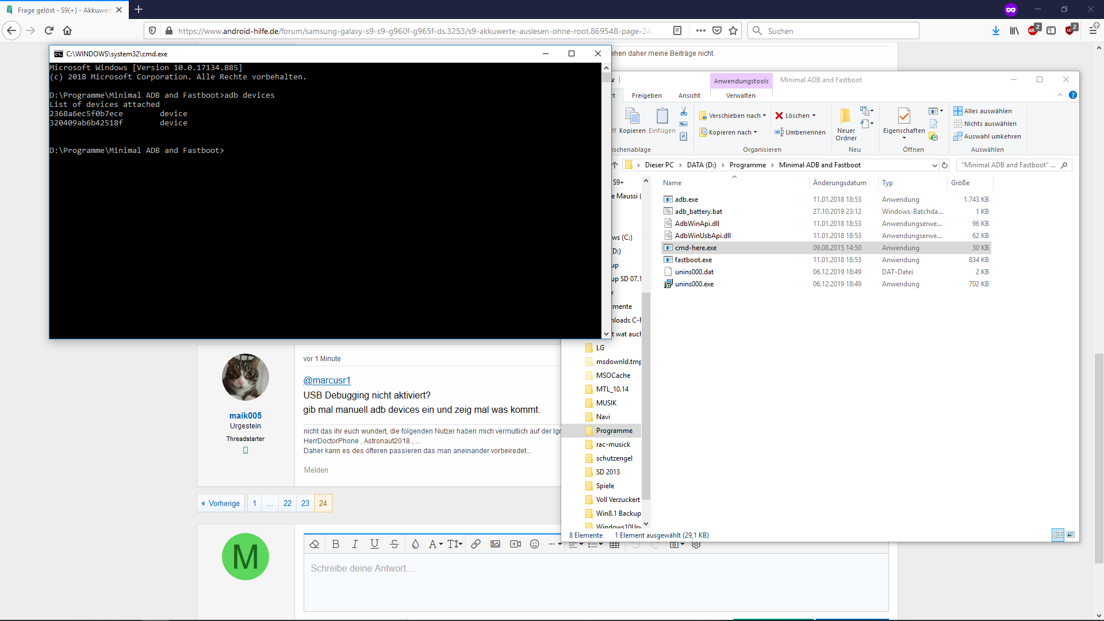Go to Firefox home page icon
Image resolution: width=1104 pixels, height=621 pixels.
click(x=67, y=30)
